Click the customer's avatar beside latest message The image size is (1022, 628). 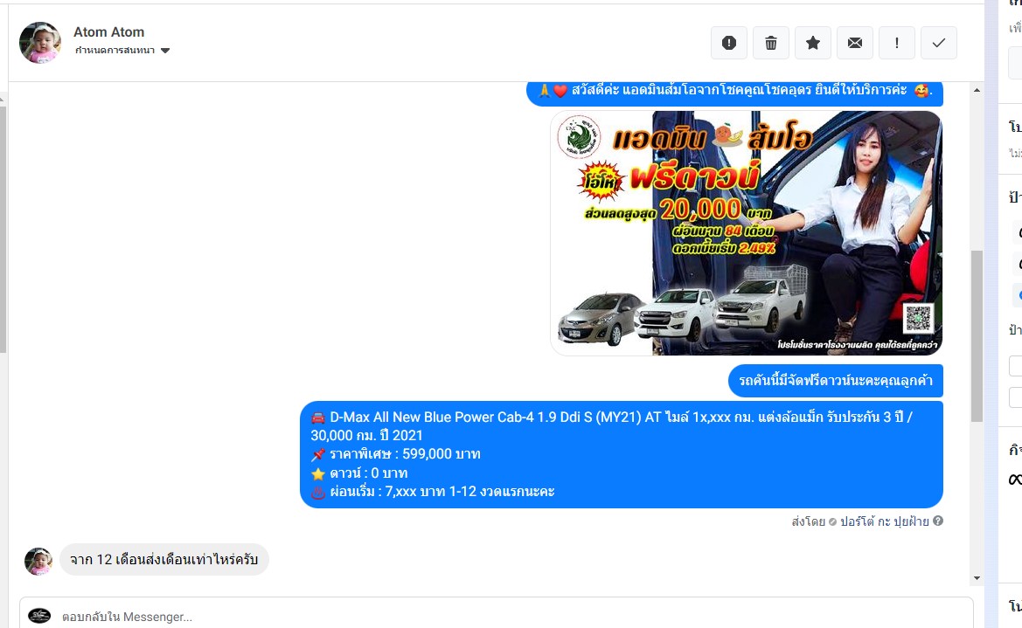pos(38,561)
